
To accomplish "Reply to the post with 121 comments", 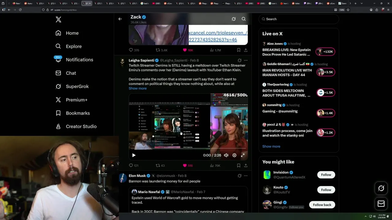I will [x=134, y=166].
